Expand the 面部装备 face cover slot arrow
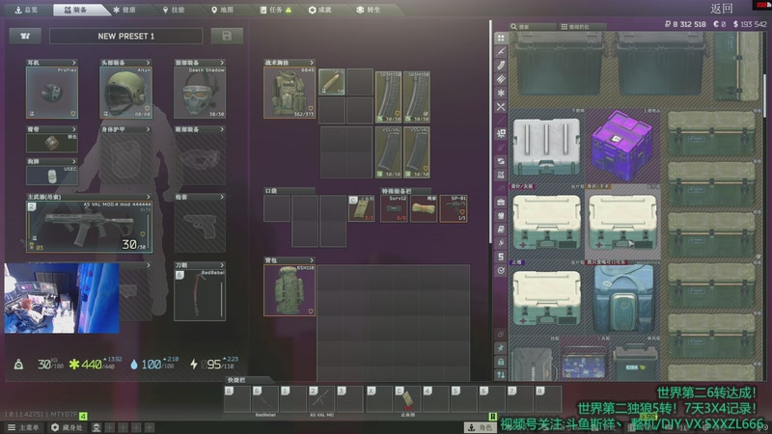The height and width of the screenshot is (434, 772). 222,63
